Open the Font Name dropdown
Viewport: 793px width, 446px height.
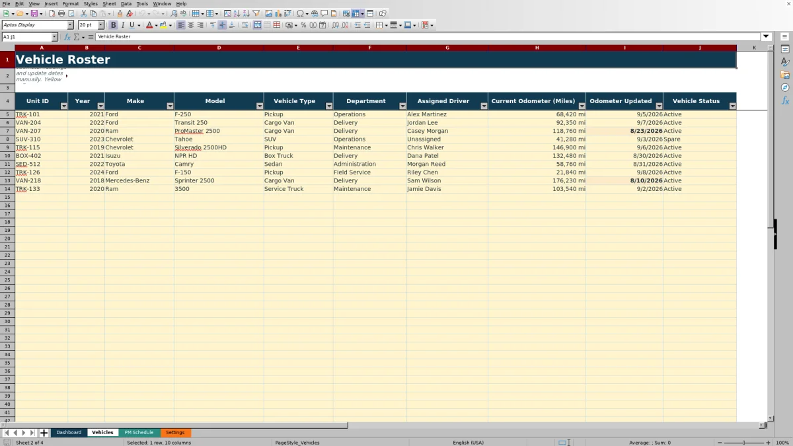click(x=71, y=25)
